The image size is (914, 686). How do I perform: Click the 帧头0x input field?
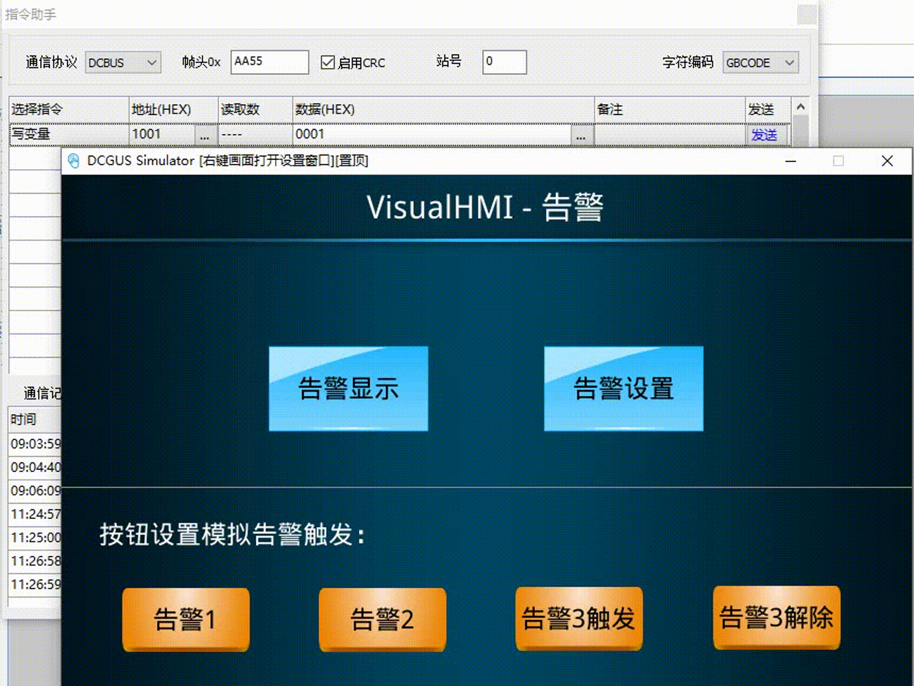269,62
